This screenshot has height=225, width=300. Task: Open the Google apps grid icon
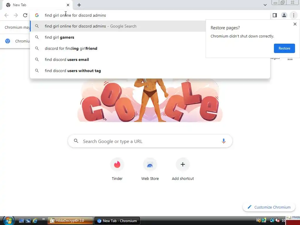coord(290,59)
